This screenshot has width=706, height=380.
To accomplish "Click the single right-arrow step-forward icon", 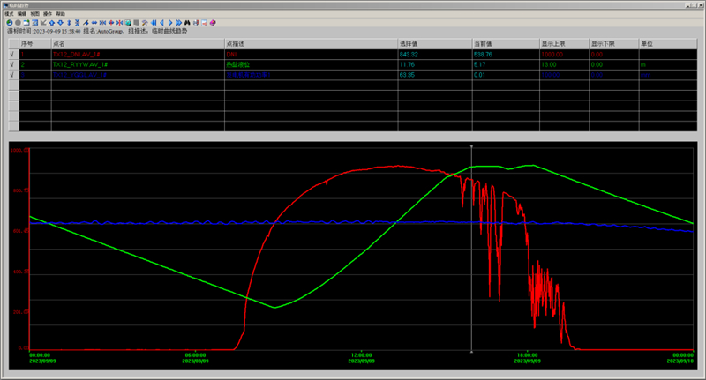I will coord(170,22).
